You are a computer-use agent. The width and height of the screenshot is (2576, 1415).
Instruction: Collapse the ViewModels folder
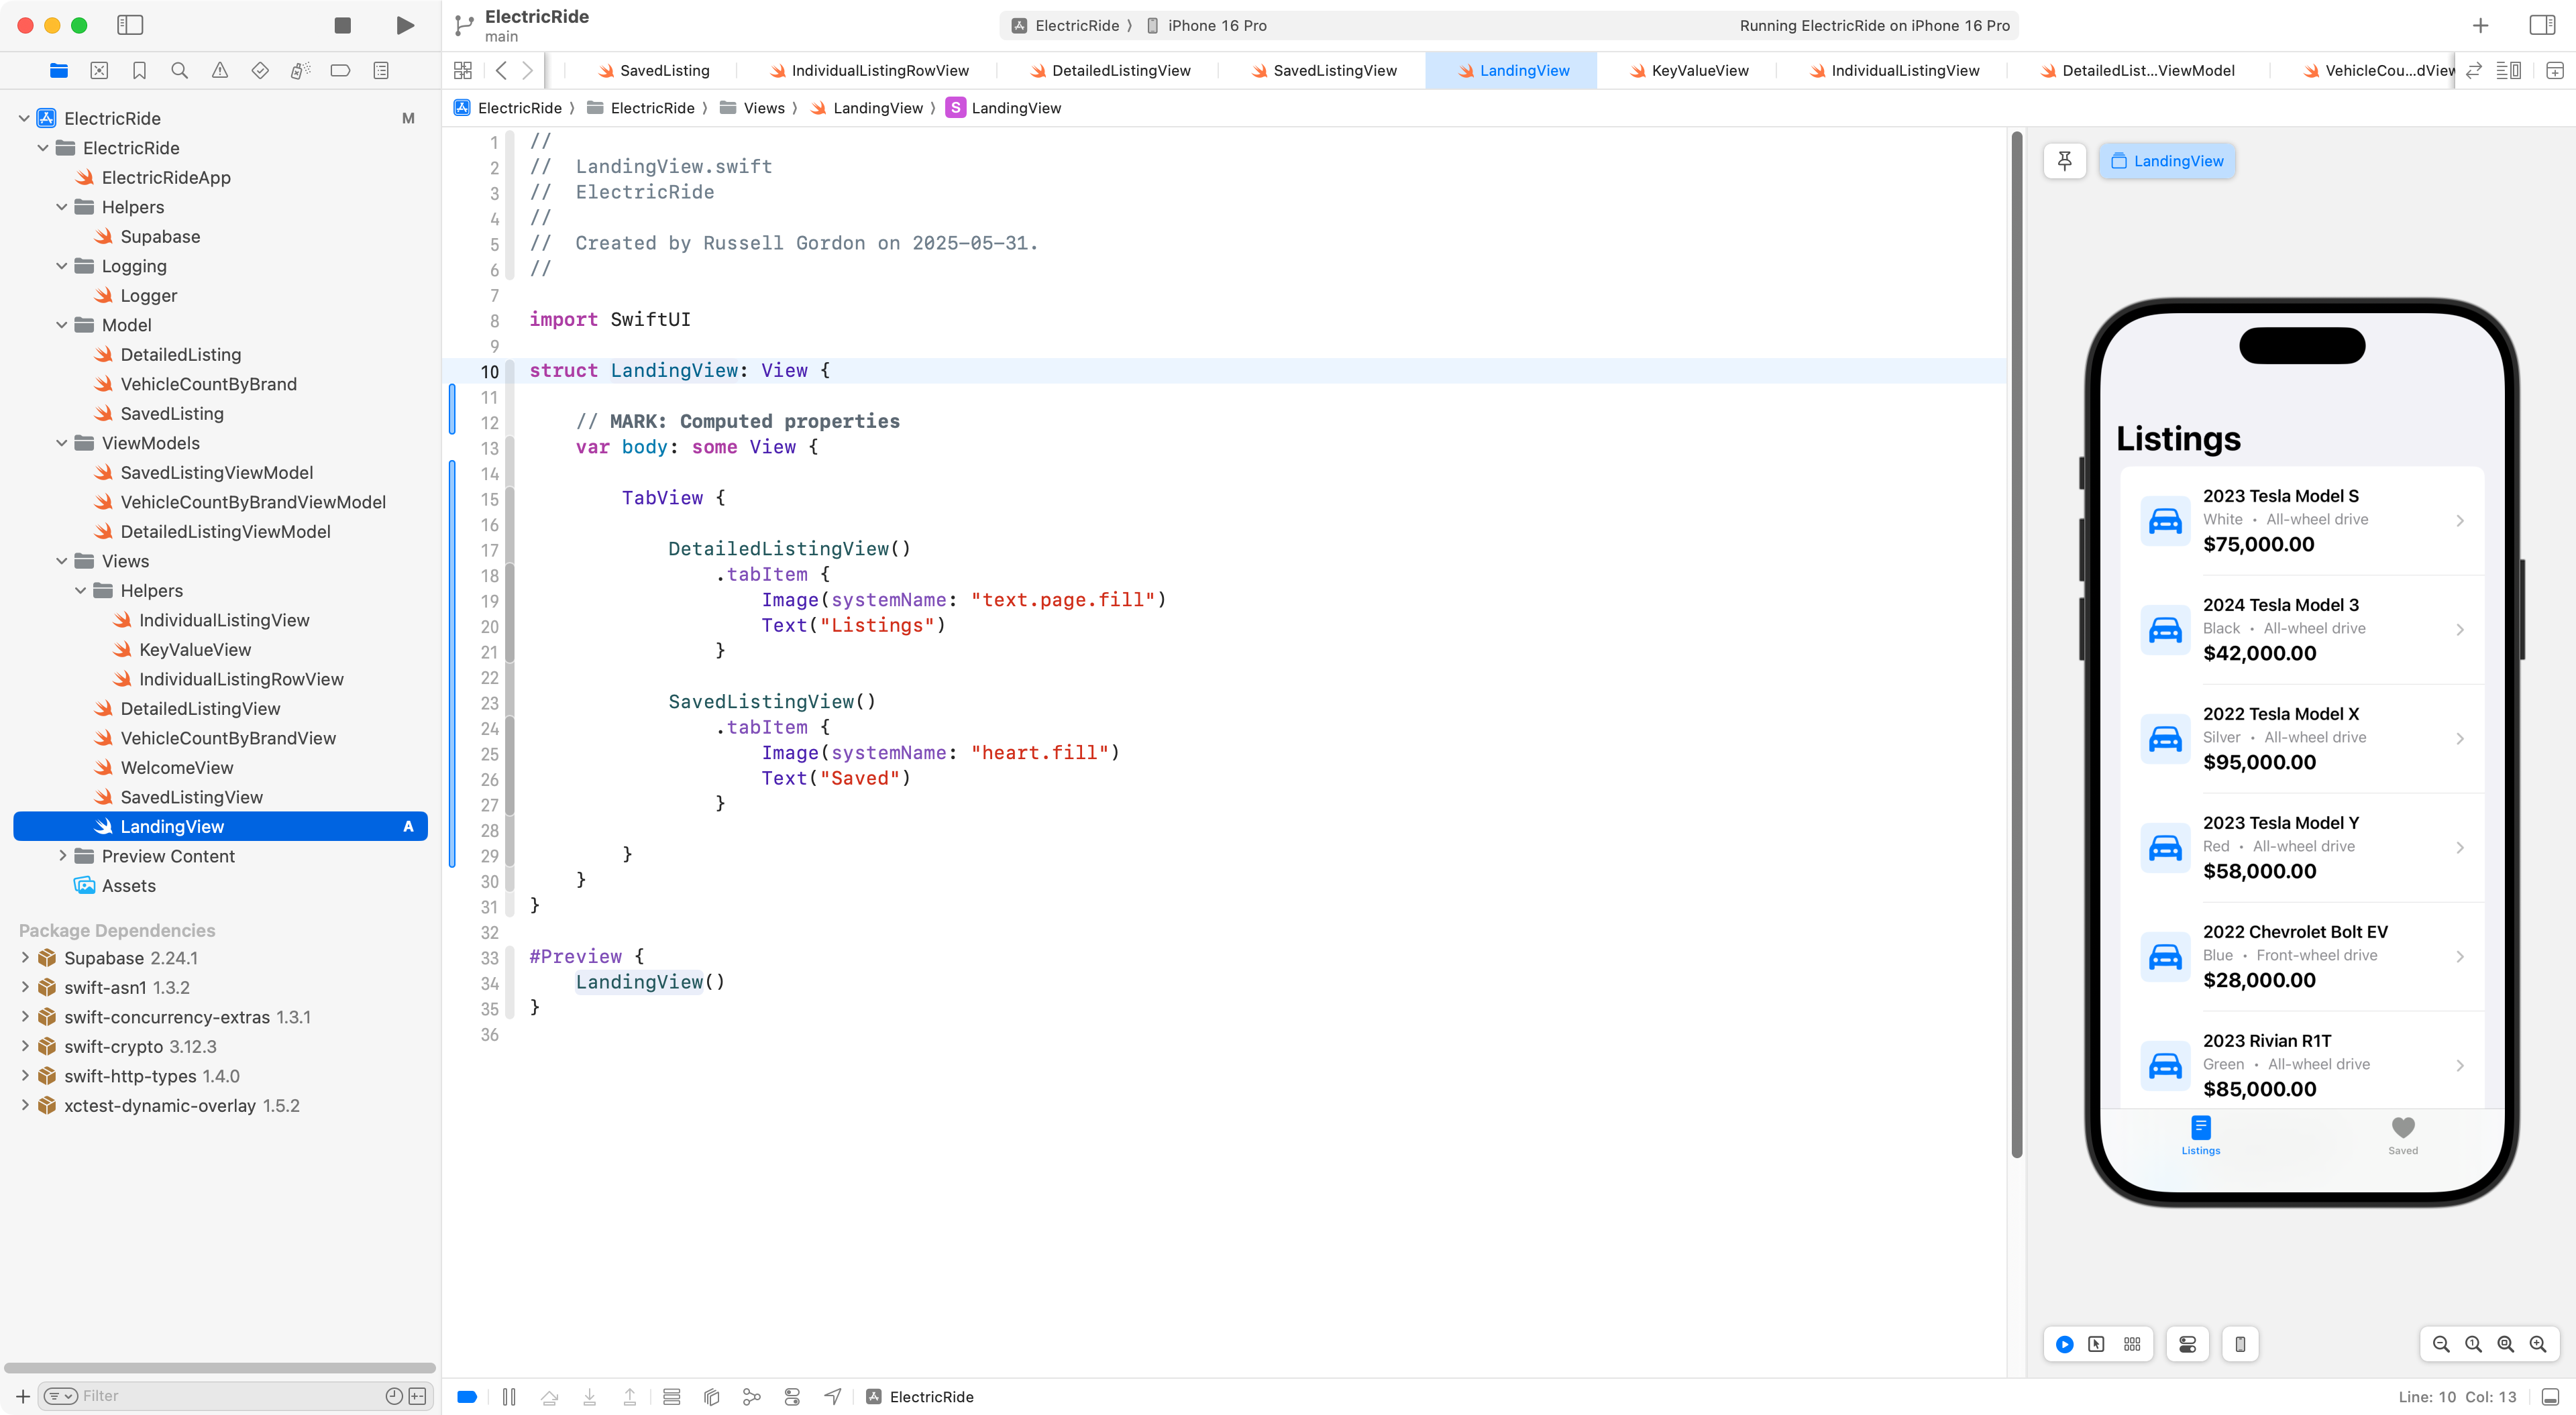(x=62, y=443)
